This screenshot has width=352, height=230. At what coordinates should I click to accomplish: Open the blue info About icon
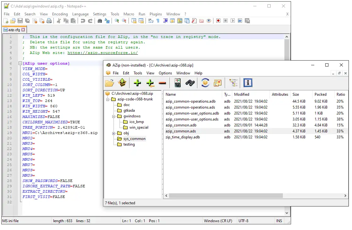point(248,83)
